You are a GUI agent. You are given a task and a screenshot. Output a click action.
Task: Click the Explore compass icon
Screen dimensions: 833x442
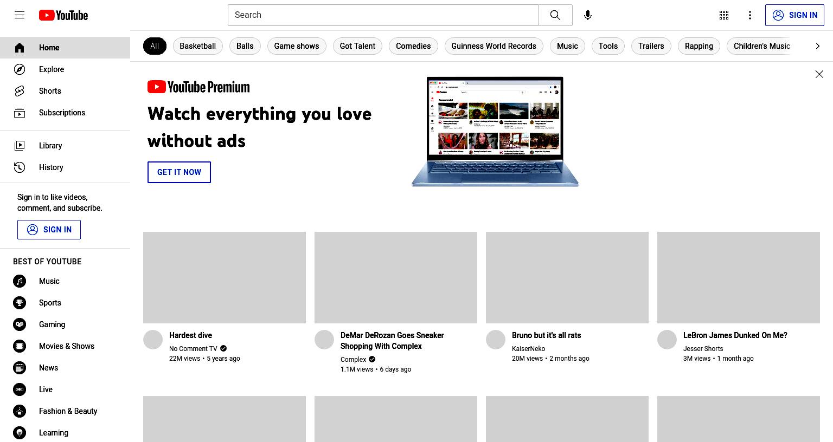click(20, 69)
